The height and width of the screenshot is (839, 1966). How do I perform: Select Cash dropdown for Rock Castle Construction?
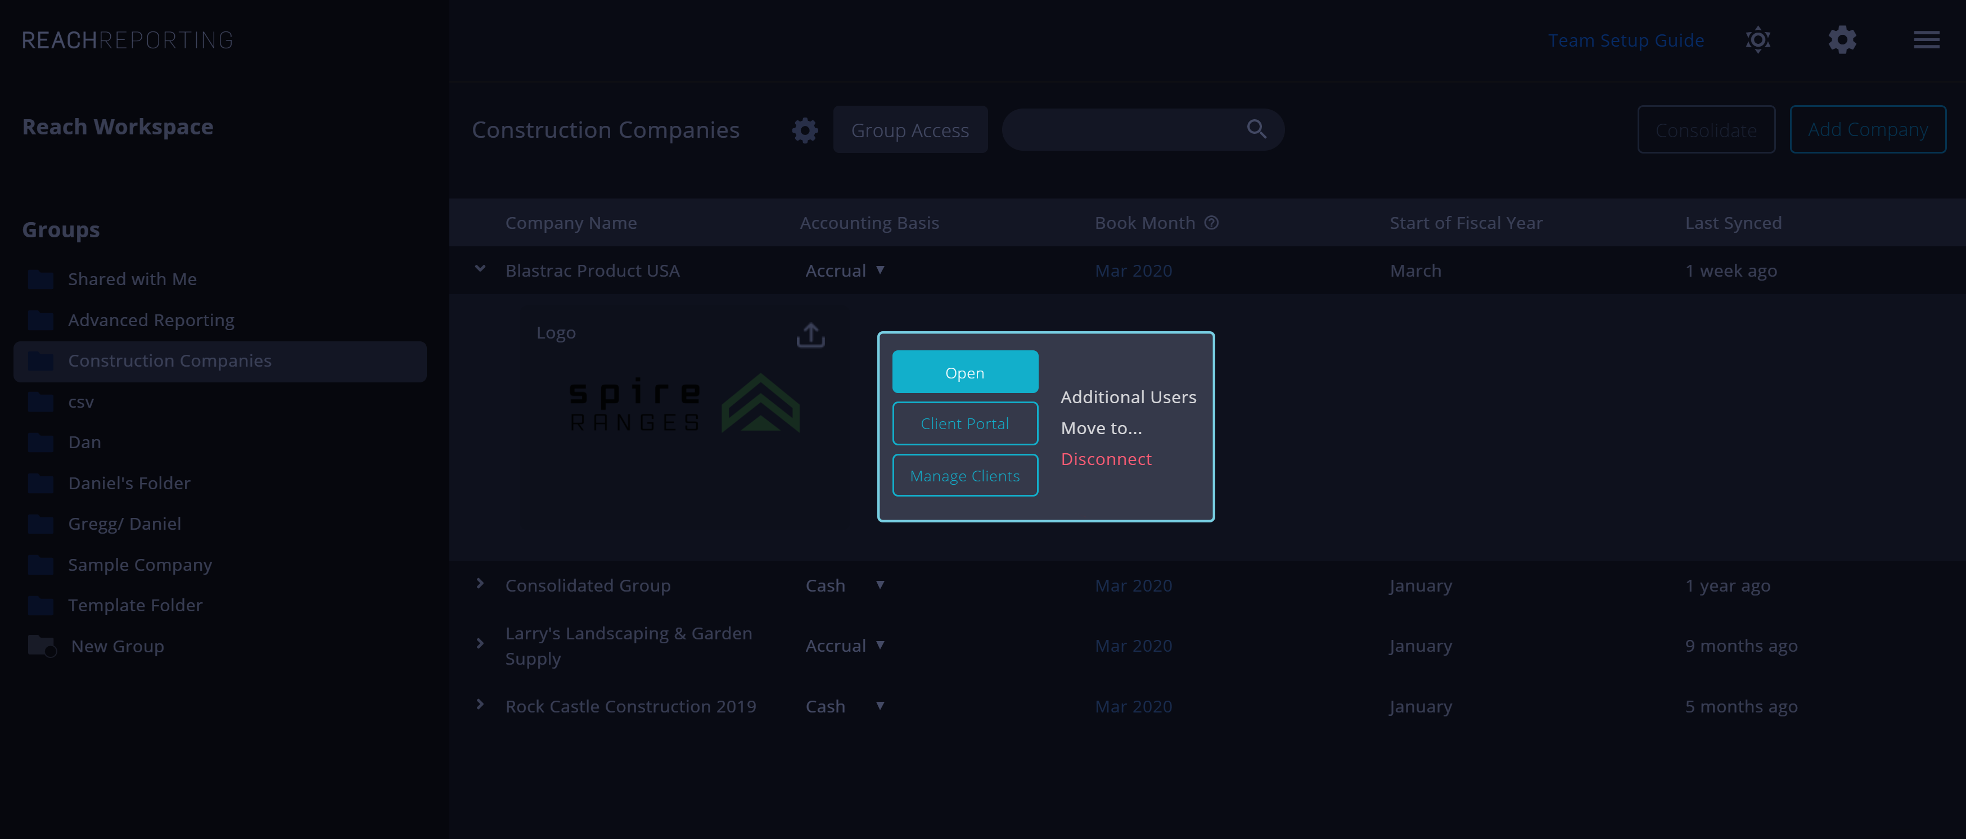coord(879,705)
